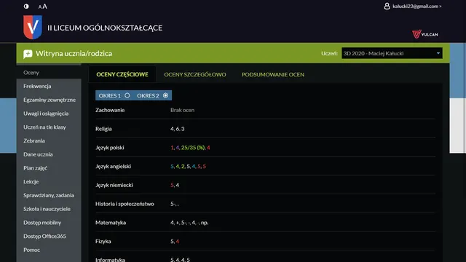Click the Język angielski subject label

[x=114, y=167]
